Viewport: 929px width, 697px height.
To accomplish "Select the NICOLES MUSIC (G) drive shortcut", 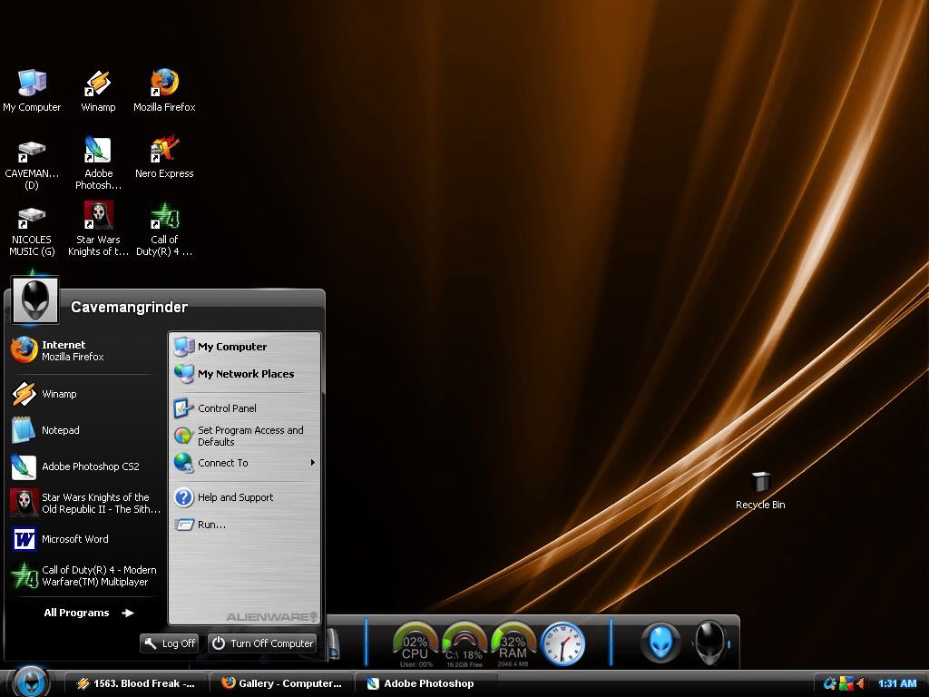I will 32,231.
